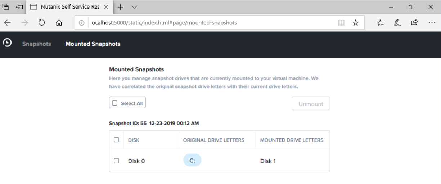The width and height of the screenshot is (441, 184).
Task: Click the site information icon in address bar
Action: pyautogui.click(x=81, y=23)
